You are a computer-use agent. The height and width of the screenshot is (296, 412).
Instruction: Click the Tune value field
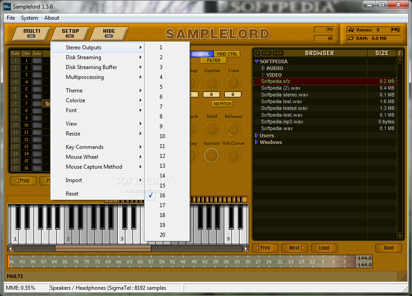[x=233, y=95]
